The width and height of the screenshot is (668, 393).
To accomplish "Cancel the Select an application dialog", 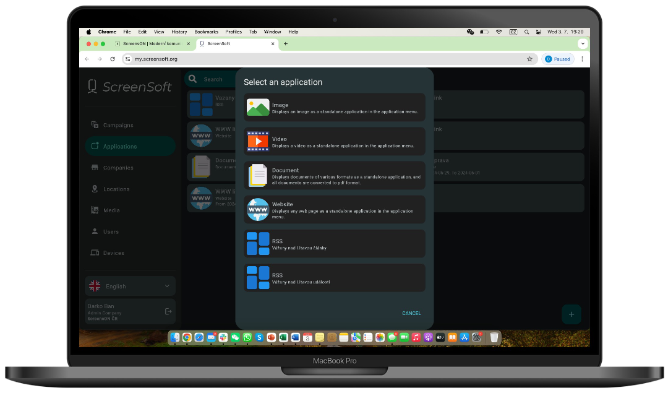I will (411, 313).
